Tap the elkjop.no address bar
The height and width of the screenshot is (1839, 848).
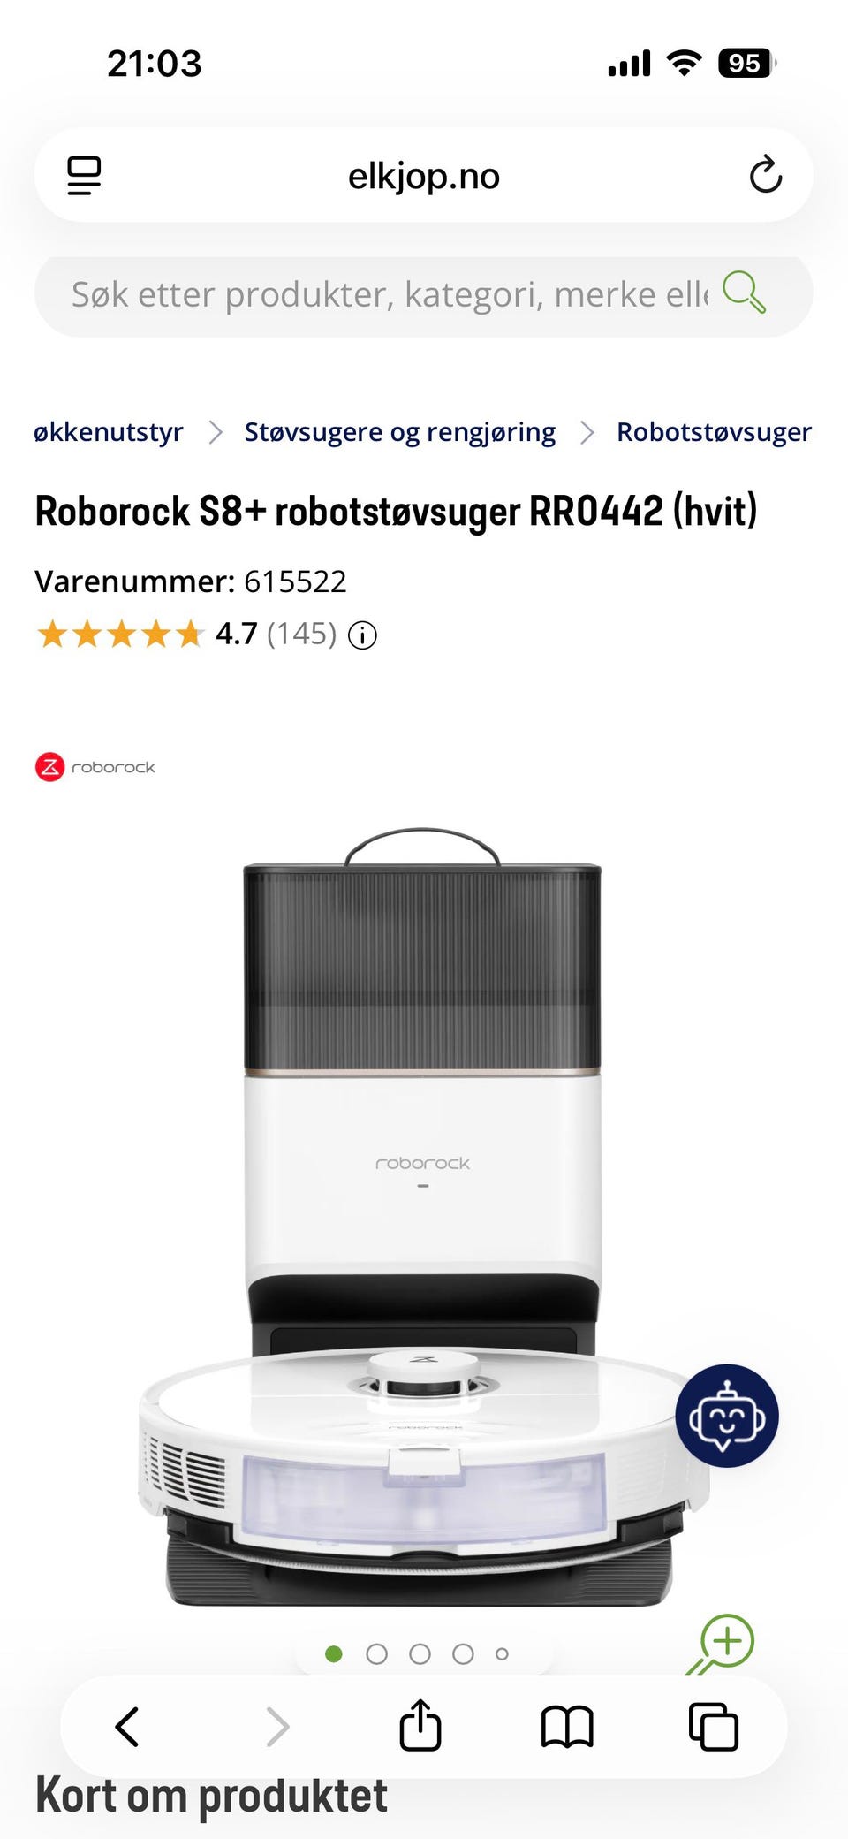click(x=424, y=175)
